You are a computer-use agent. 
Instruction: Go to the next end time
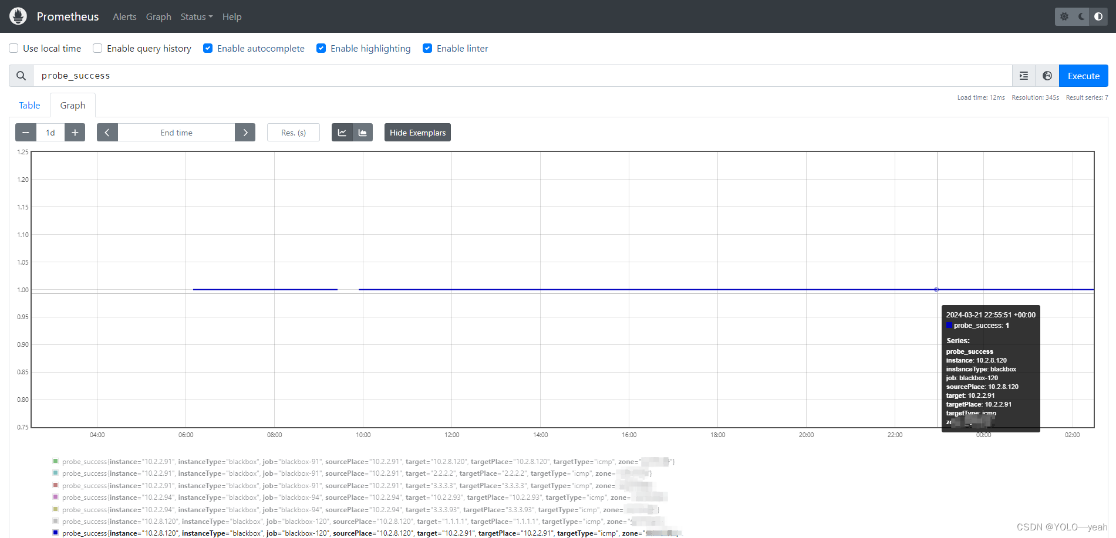pos(245,133)
